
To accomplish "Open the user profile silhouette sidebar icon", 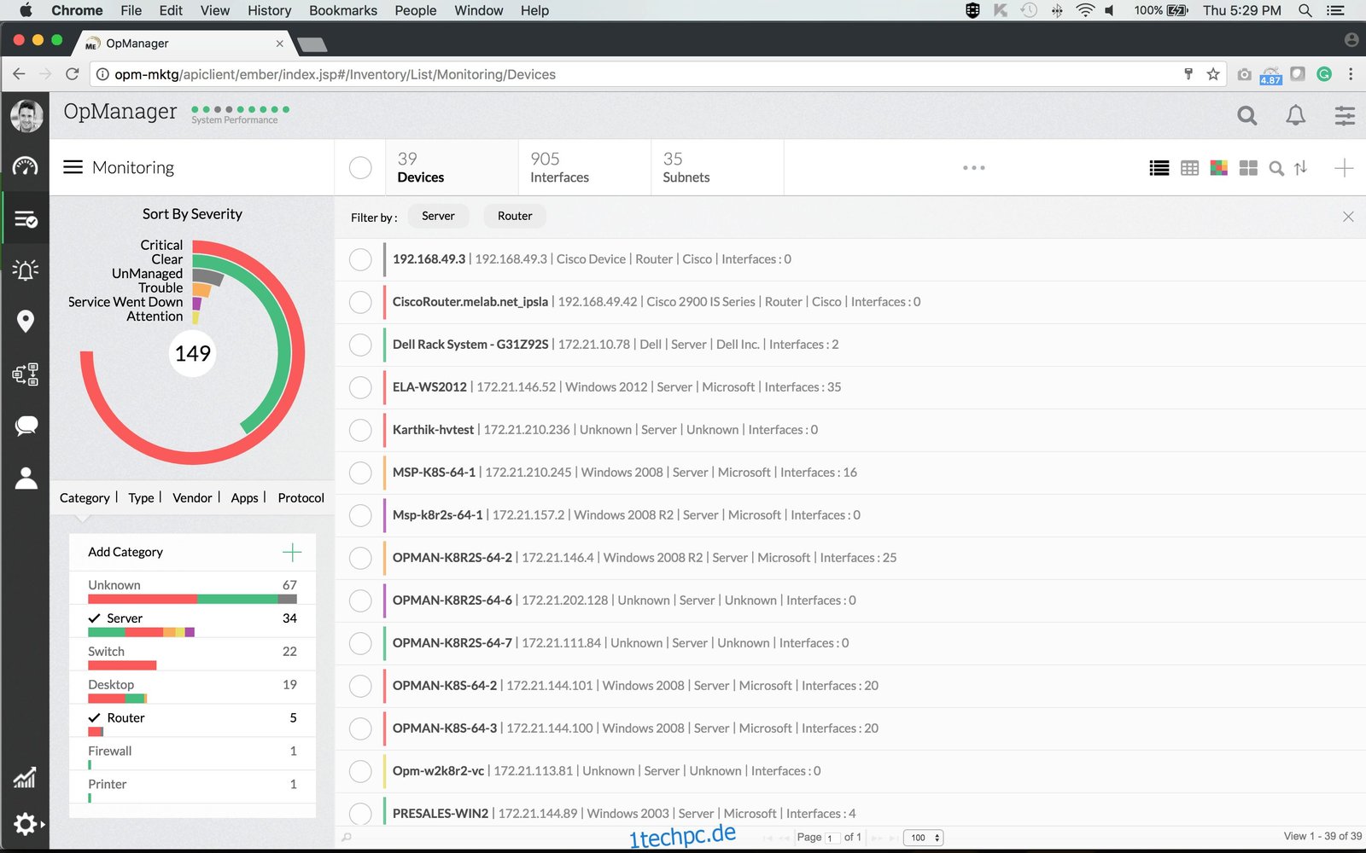I will (26, 478).
